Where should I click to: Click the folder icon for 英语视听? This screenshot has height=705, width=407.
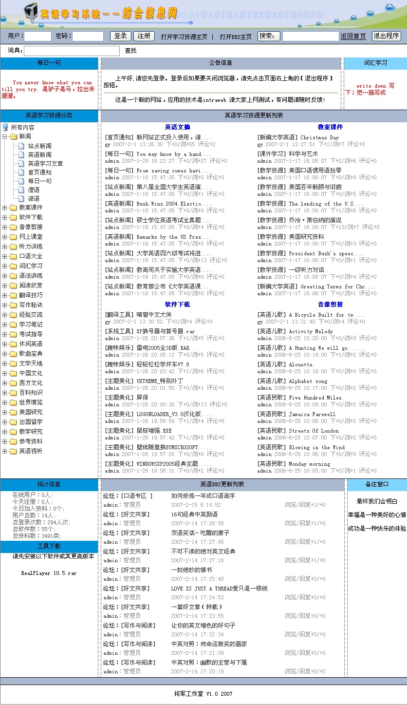click(13, 451)
